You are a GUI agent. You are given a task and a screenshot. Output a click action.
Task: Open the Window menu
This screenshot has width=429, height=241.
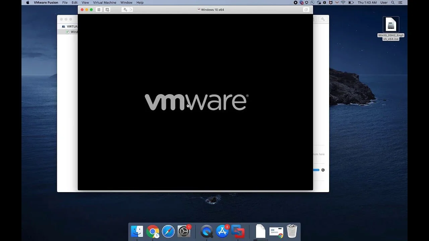click(x=126, y=3)
